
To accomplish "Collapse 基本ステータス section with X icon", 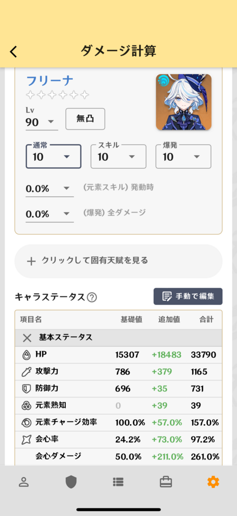I will click(x=27, y=338).
